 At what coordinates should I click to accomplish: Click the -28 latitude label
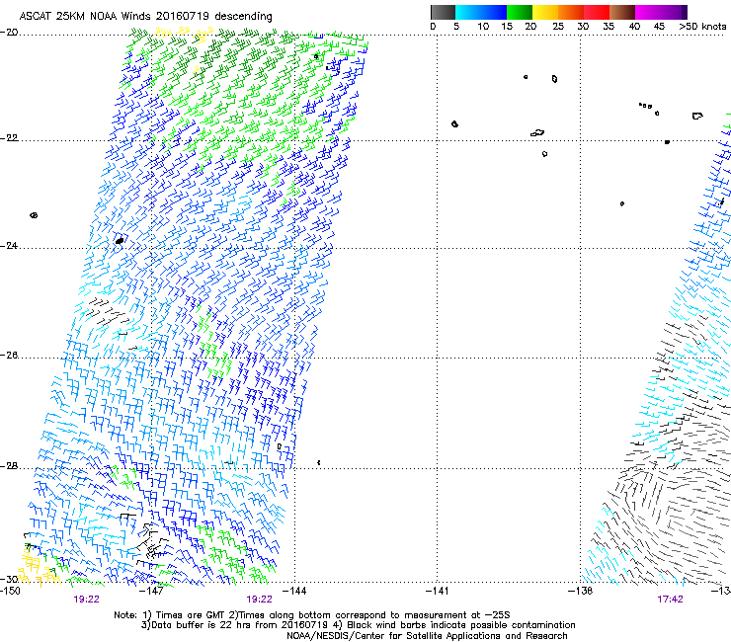(x=9, y=466)
